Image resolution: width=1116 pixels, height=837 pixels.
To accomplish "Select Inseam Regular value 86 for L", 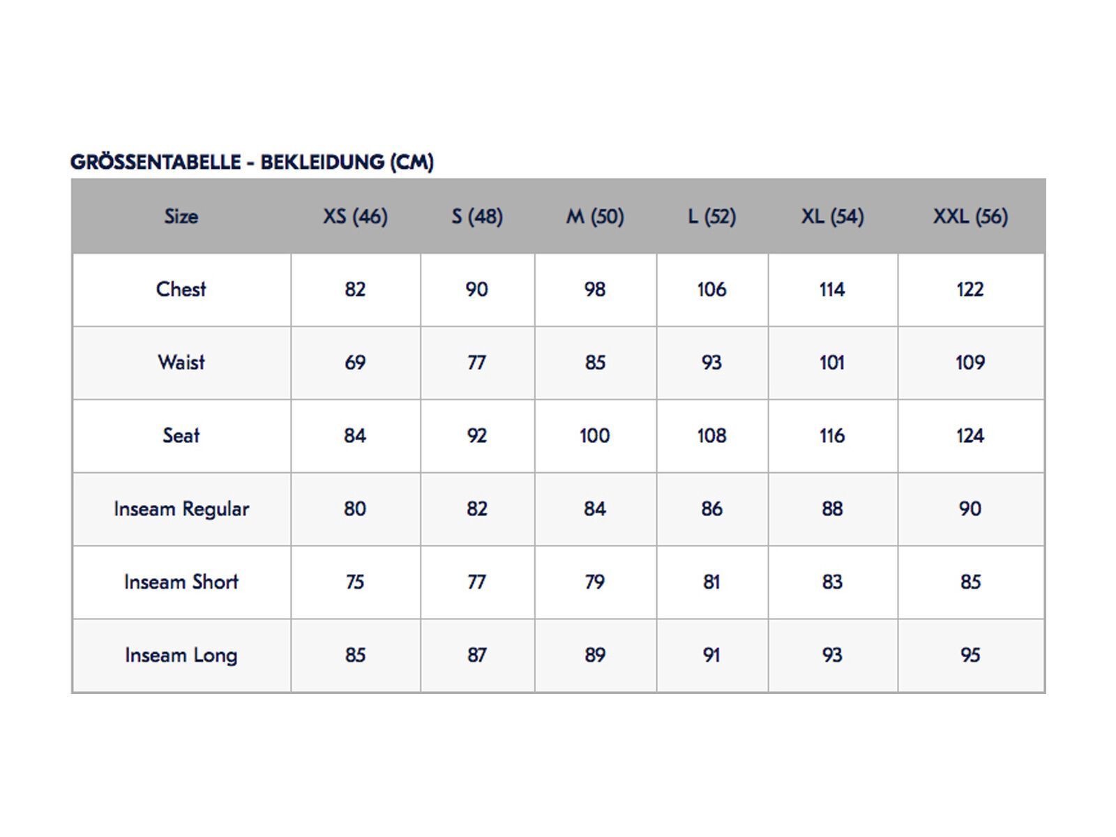I will pyautogui.click(x=711, y=509).
